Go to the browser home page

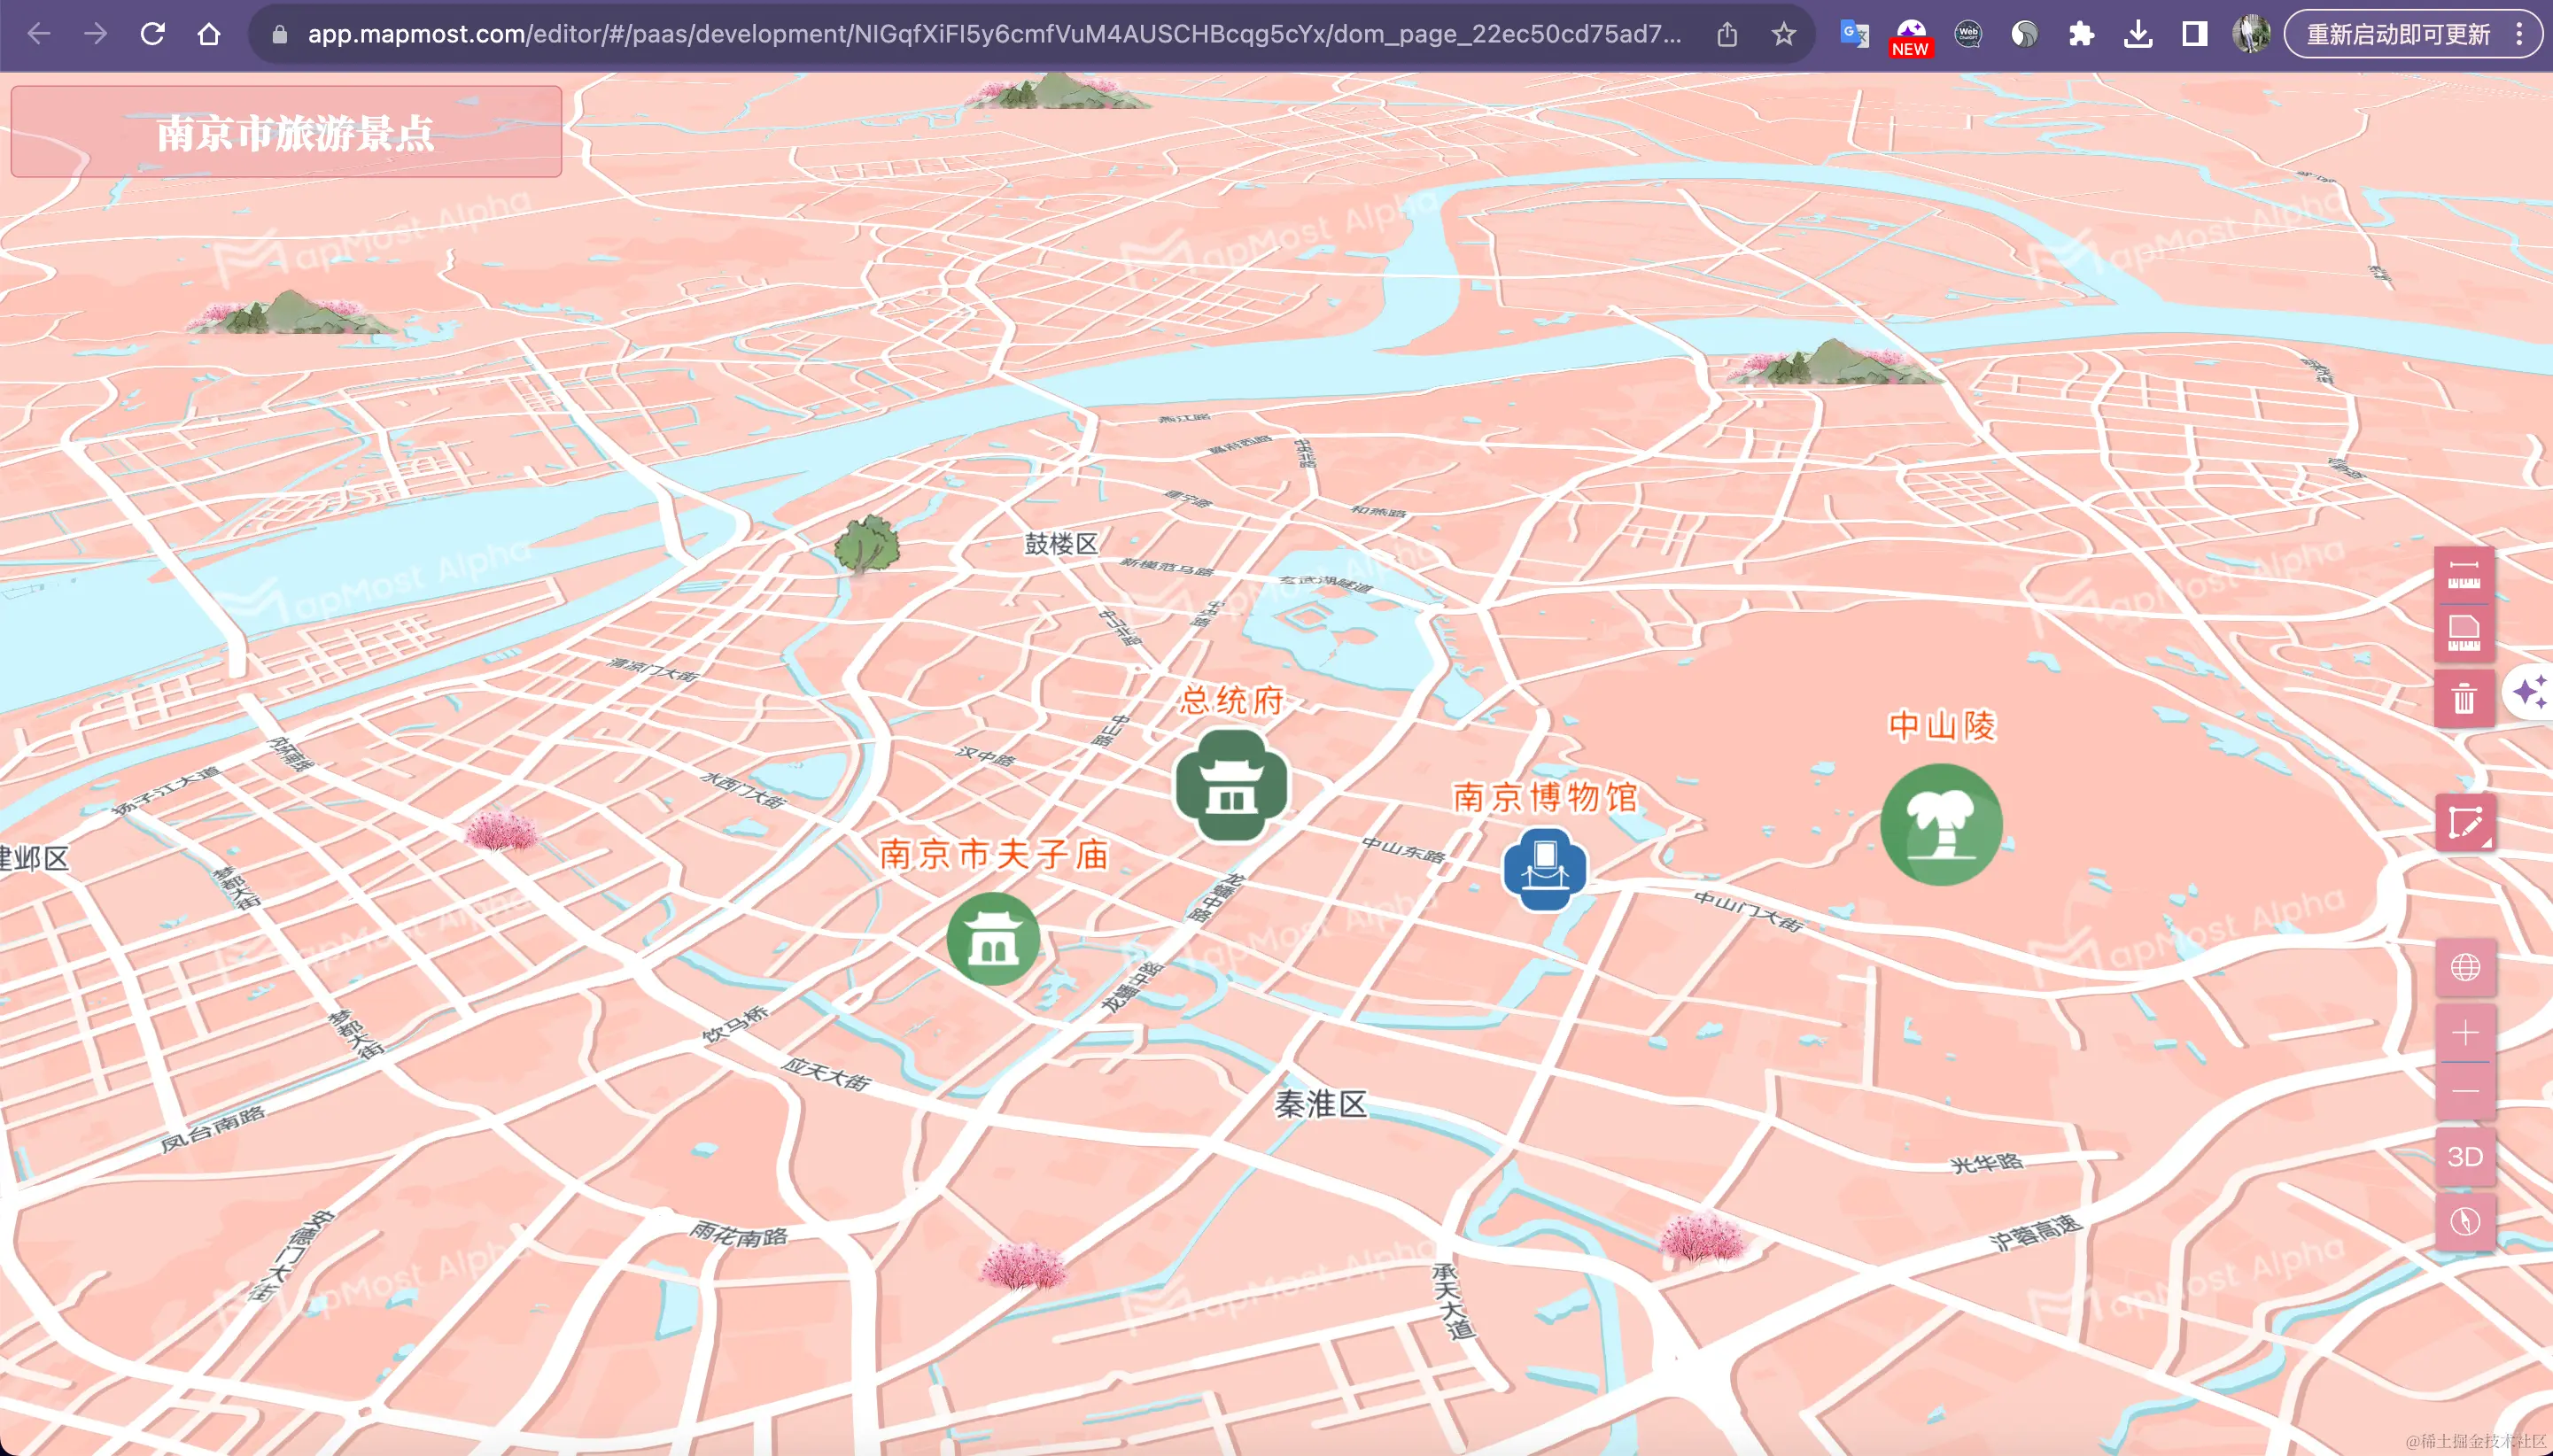click(209, 34)
